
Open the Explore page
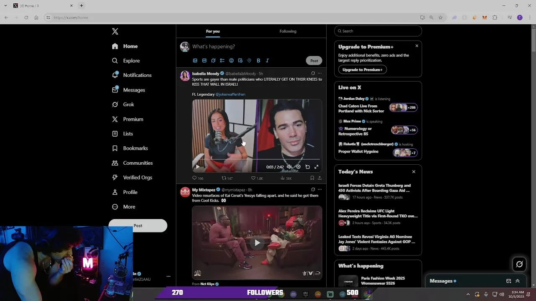[126, 61]
